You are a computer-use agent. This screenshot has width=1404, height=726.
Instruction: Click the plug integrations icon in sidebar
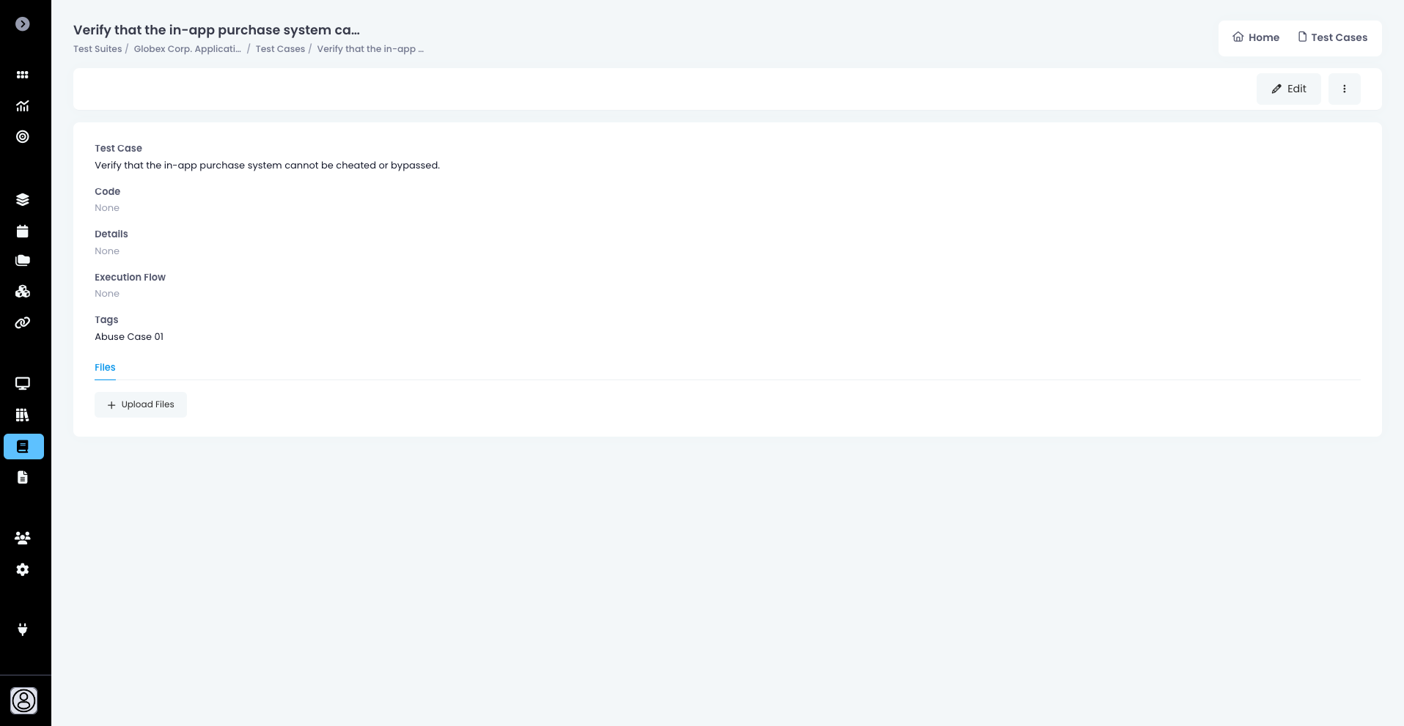tap(23, 629)
